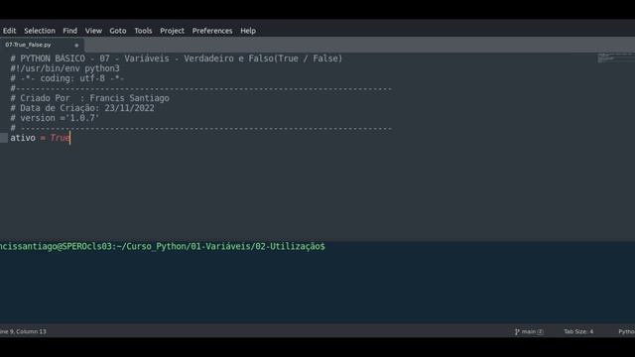Click the terminal prompt line
The image size is (635, 357).
(x=162, y=247)
